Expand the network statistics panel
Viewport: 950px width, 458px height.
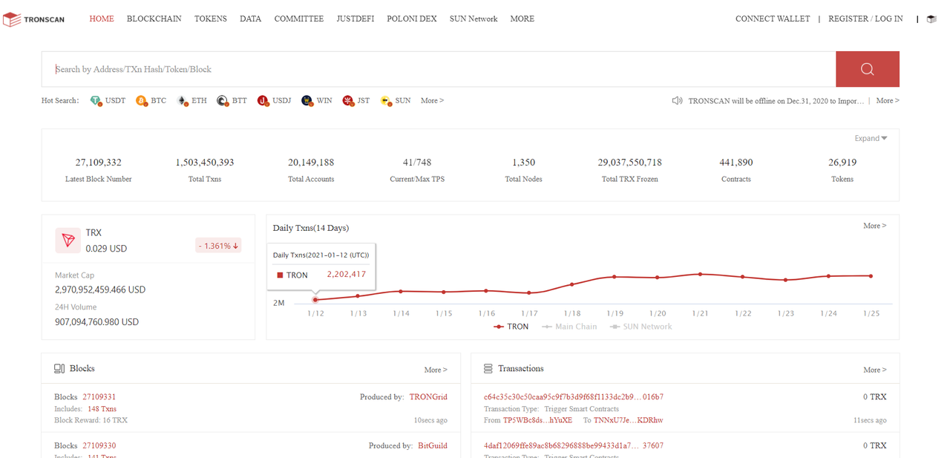[x=871, y=138]
